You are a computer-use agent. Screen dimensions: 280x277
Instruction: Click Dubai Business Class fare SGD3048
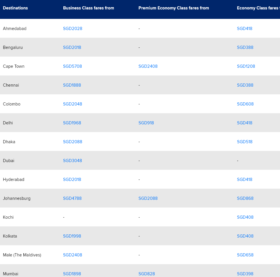coord(72,161)
